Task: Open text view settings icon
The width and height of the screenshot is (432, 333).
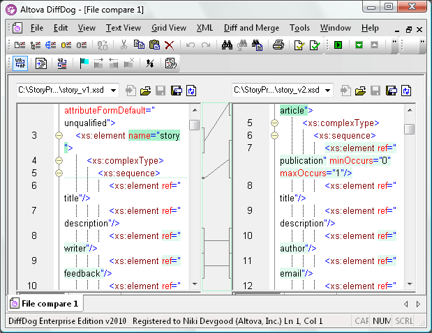Action: [171, 63]
